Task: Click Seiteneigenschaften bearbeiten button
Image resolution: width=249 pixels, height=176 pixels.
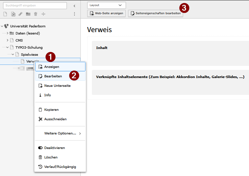Action: pyautogui.click(x=155, y=13)
